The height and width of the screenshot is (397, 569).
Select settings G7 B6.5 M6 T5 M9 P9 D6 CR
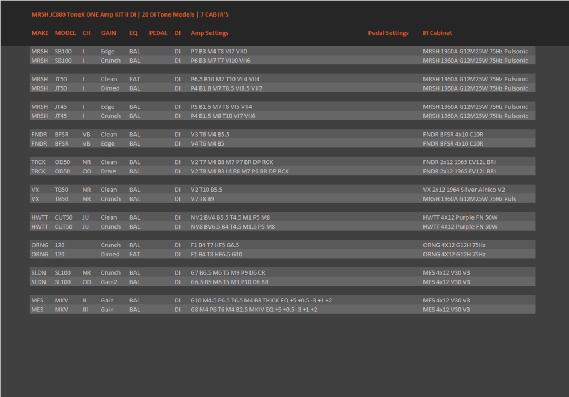point(228,273)
